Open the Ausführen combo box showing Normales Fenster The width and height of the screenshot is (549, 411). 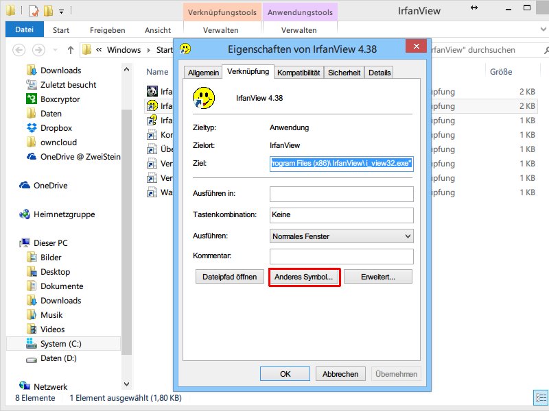click(x=341, y=236)
